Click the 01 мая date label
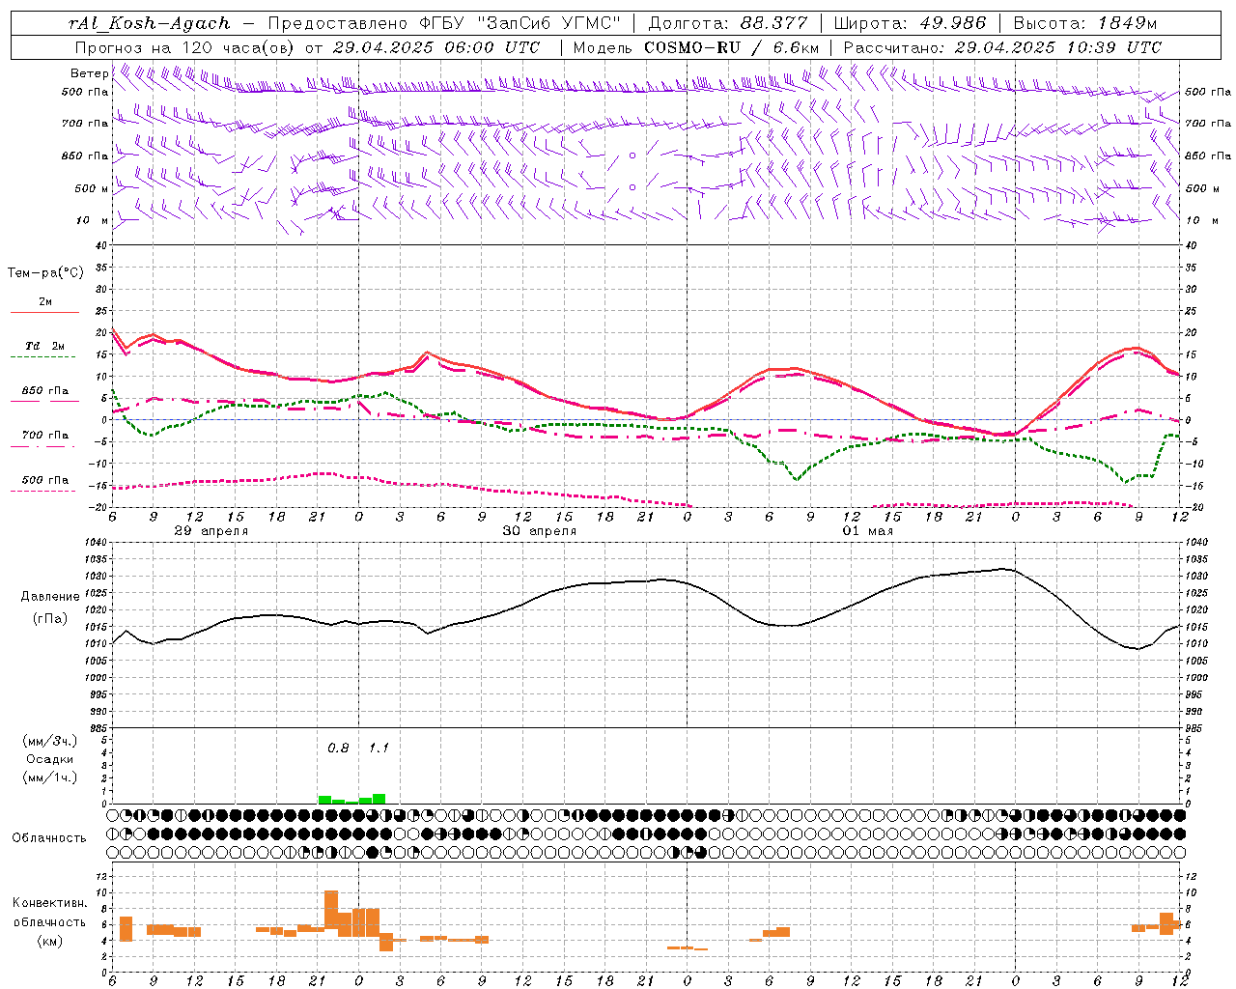This screenshot has height=989, width=1236. click(x=868, y=531)
